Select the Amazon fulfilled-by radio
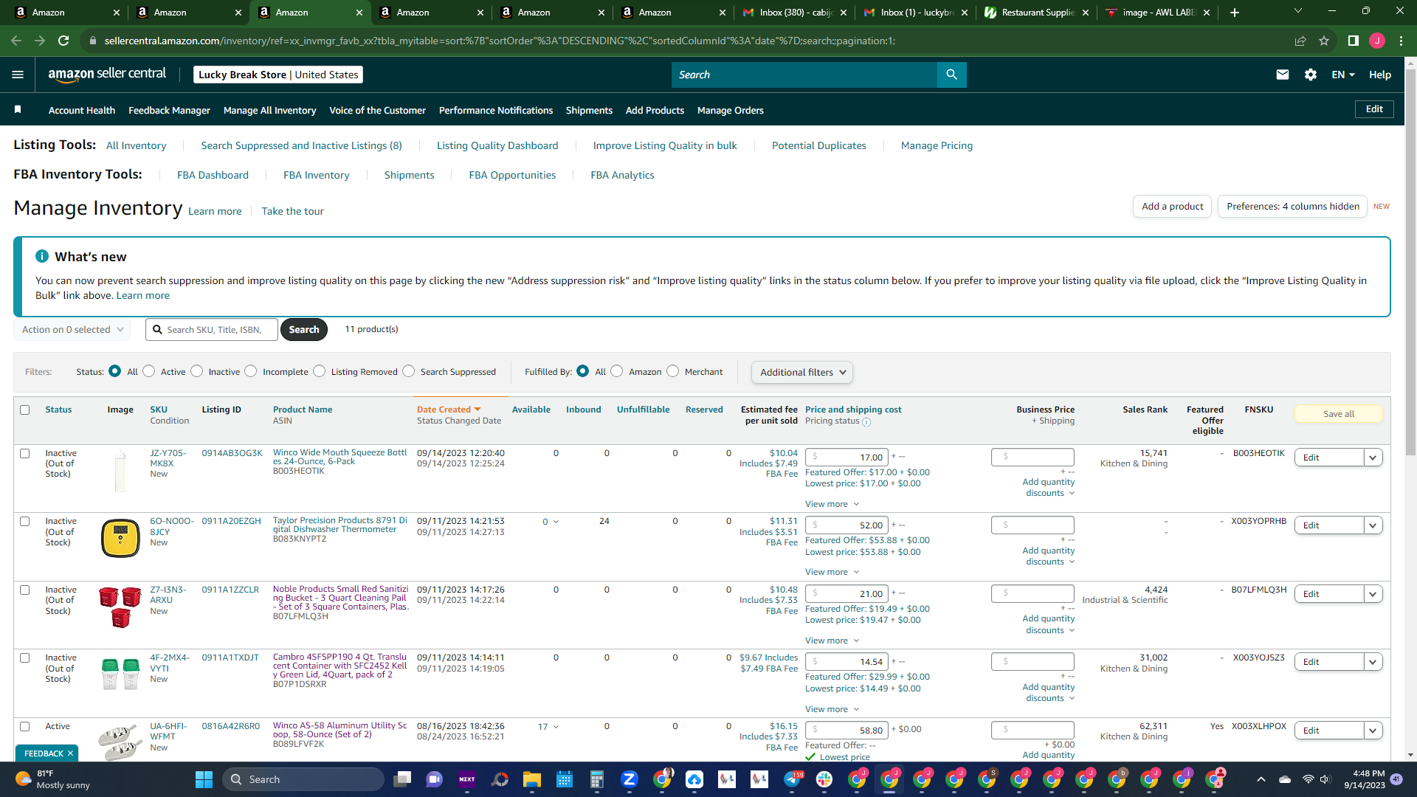The image size is (1417, 797). coord(617,371)
